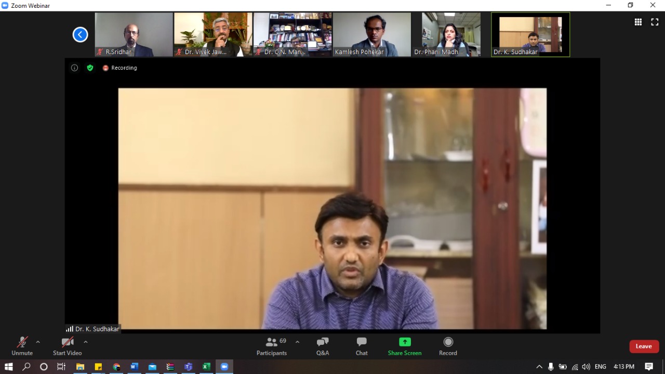Open the volume control in the tray
Image resolution: width=665 pixels, height=374 pixels.
(586, 367)
